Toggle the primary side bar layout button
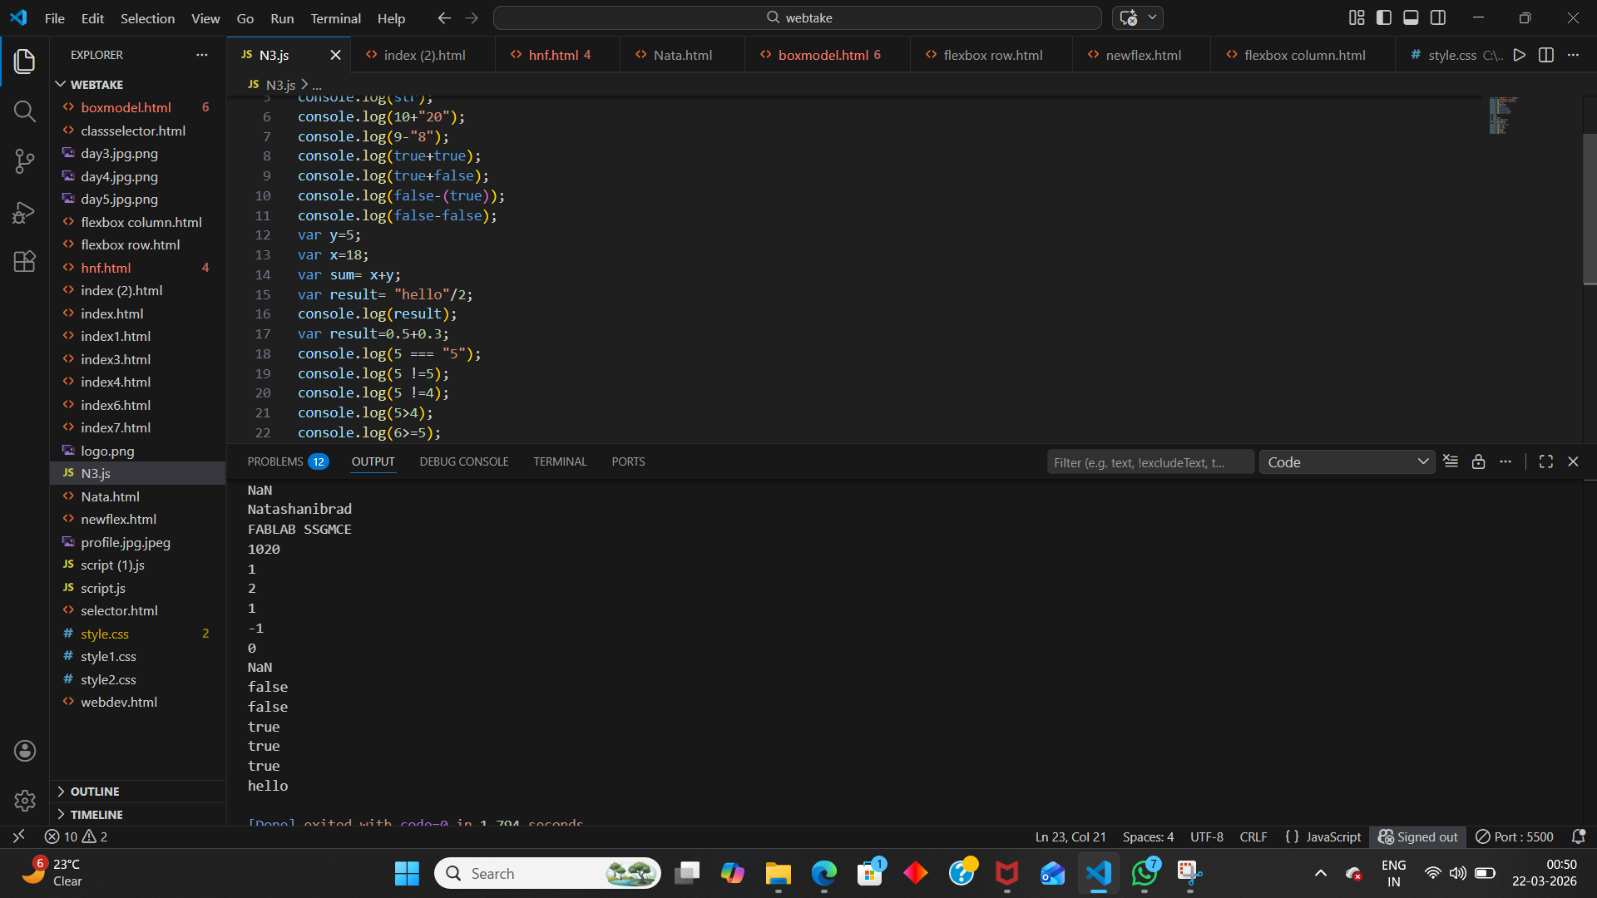1597x898 pixels. pyautogui.click(x=1384, y=17)
